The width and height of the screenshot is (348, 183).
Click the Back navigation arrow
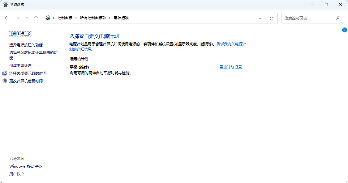(x=7, y=18)
